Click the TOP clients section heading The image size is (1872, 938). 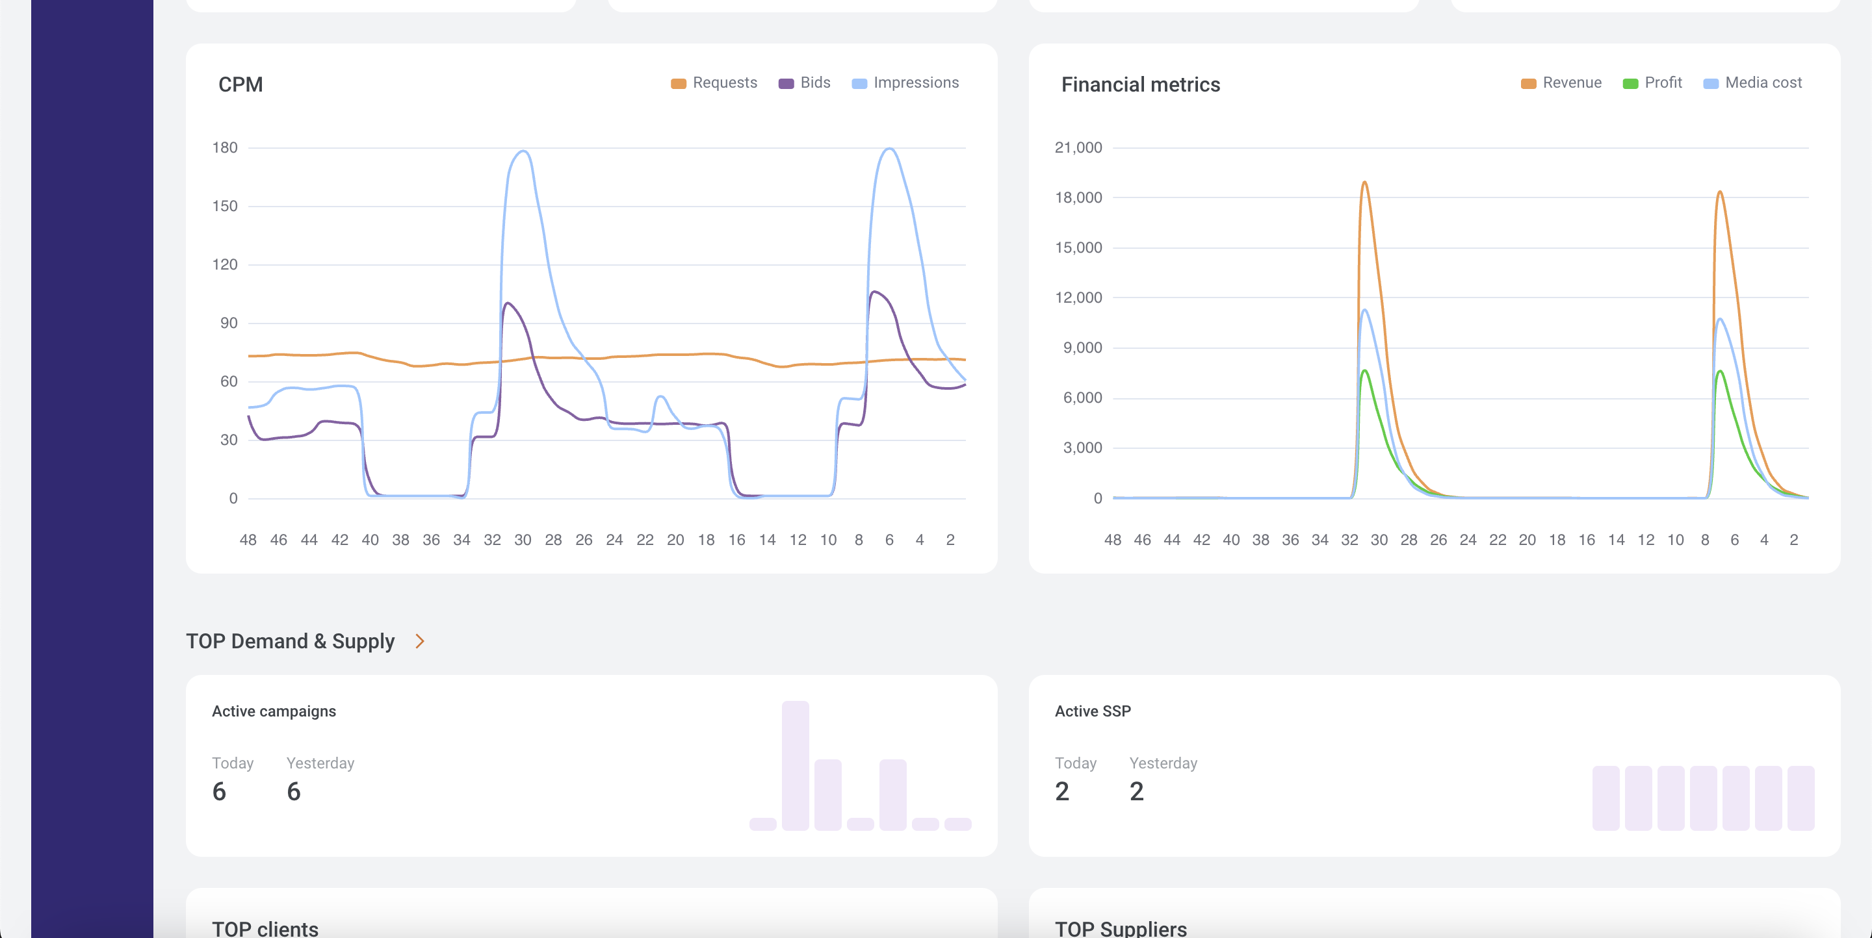265,928
